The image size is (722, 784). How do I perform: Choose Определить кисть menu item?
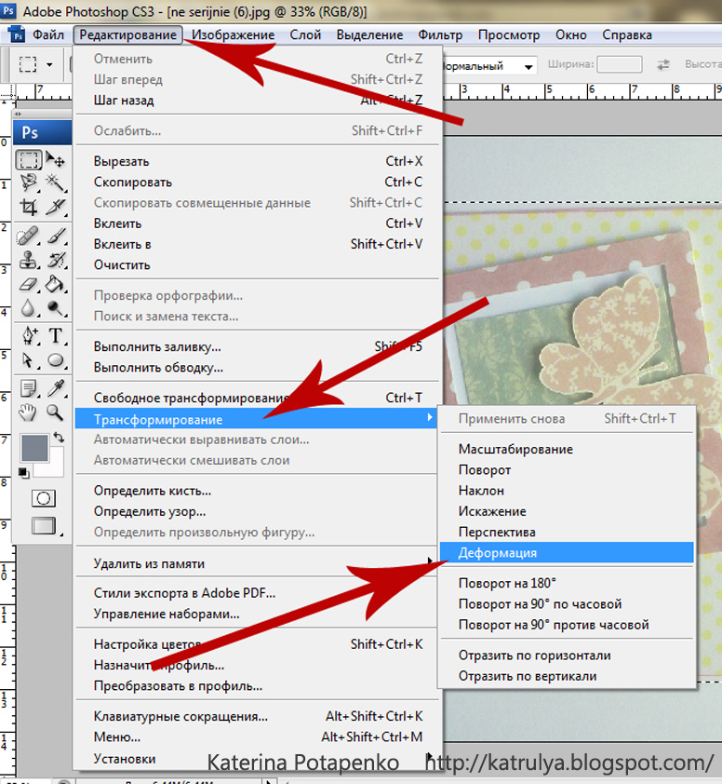click(258, 491)
